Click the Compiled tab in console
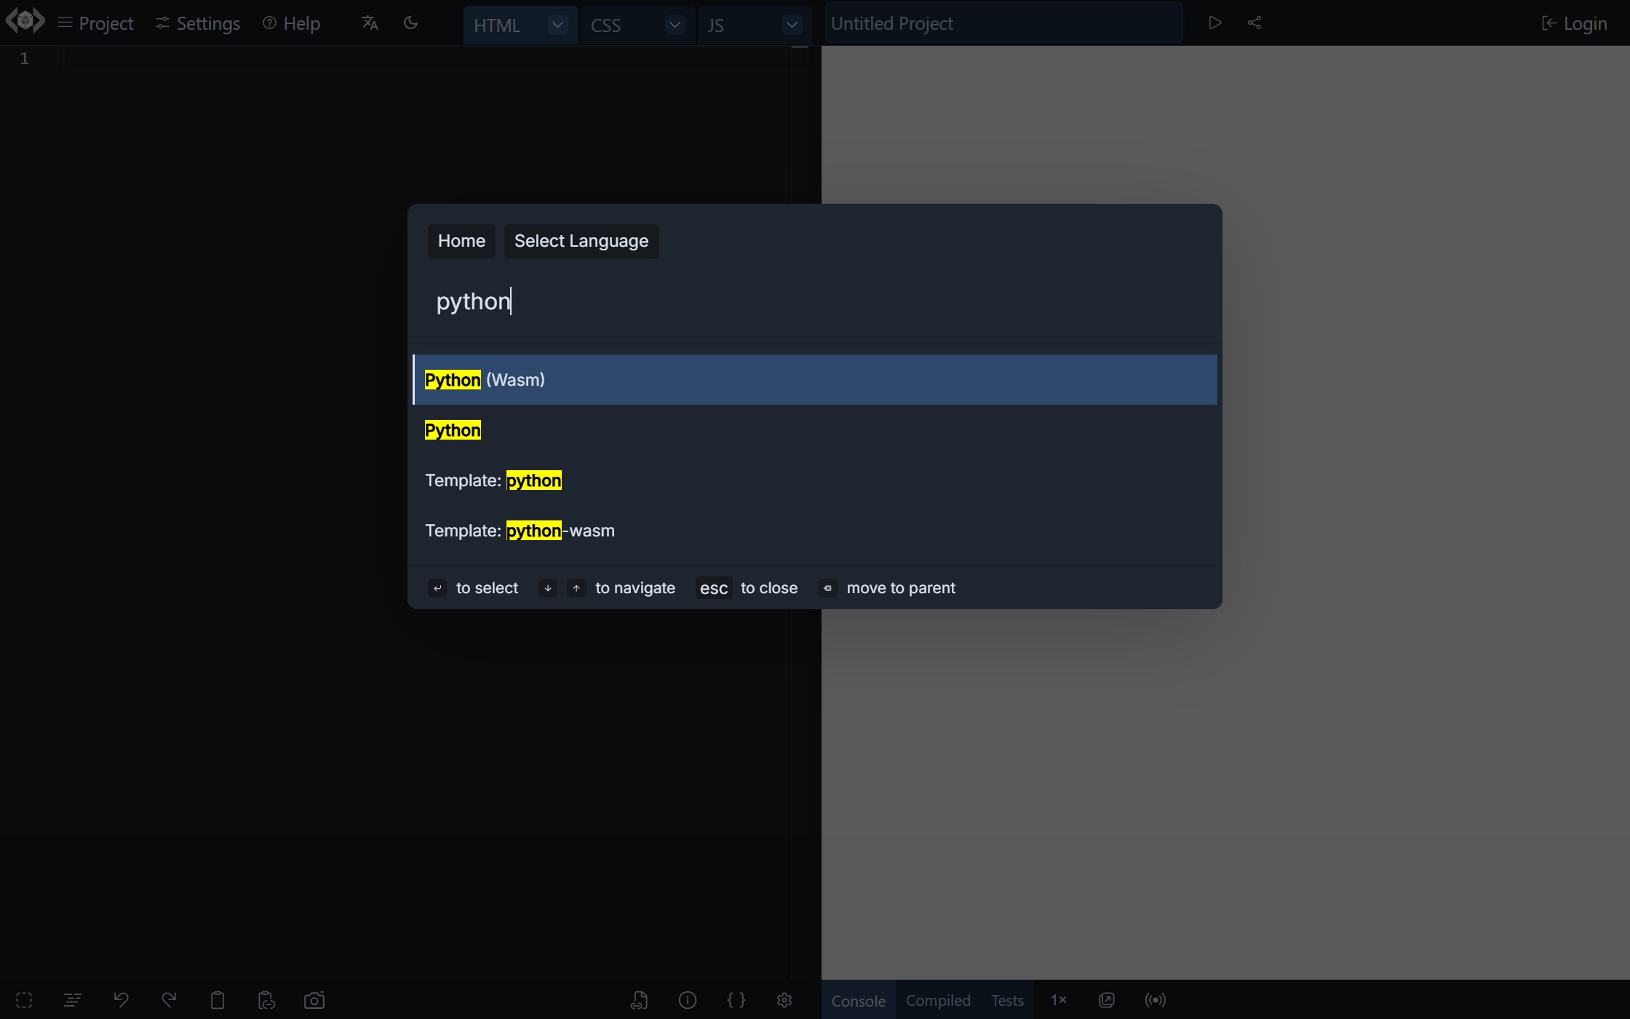 [x=938, y=1000]
